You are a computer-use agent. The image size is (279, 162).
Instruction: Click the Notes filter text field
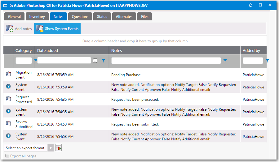[166, 61]
